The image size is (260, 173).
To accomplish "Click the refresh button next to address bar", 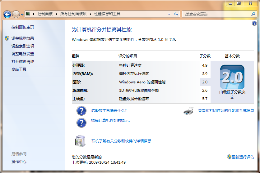I will 176,14.
